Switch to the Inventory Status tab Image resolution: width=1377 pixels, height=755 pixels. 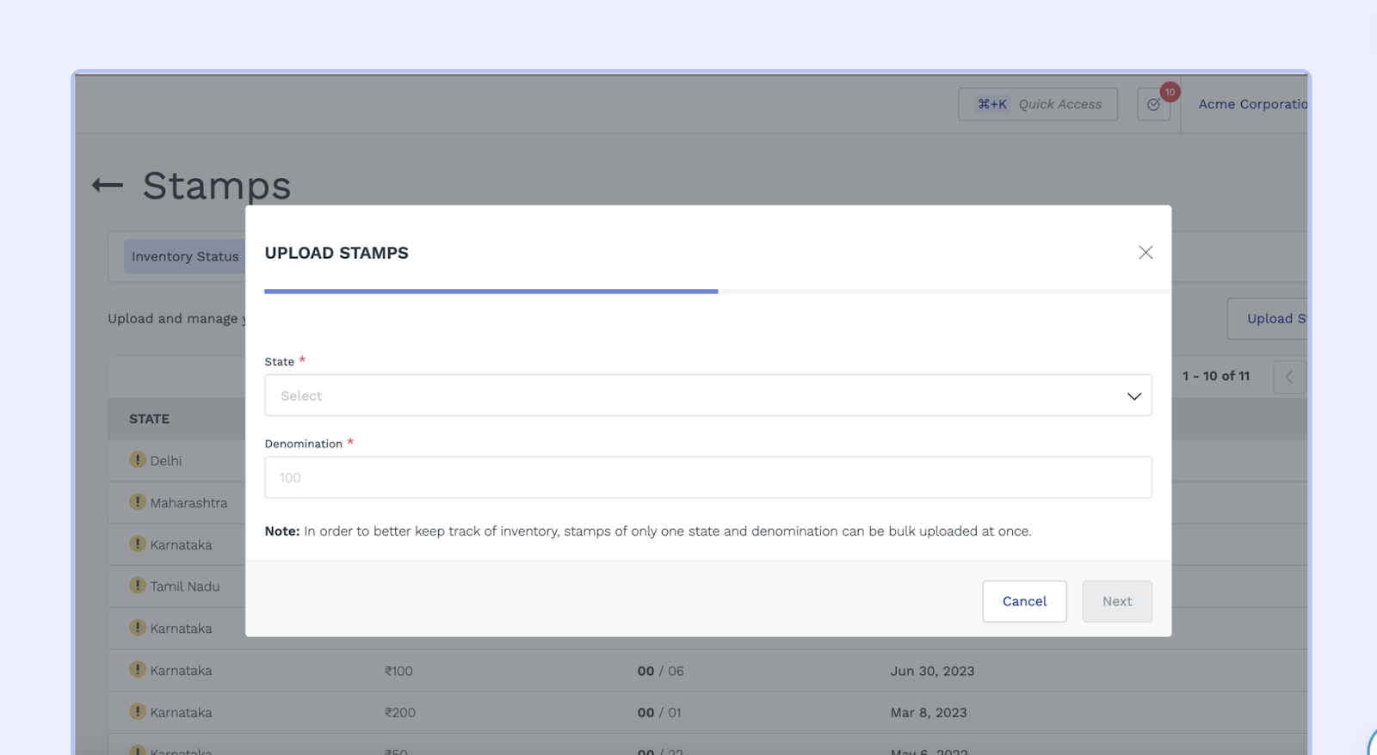[x=185, y=256]
